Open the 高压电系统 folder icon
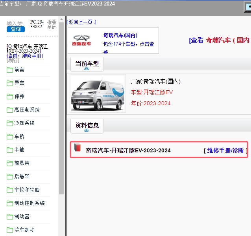Image resolution: width=251 pixels, height=236 pixels. click(x=10, y=110)
